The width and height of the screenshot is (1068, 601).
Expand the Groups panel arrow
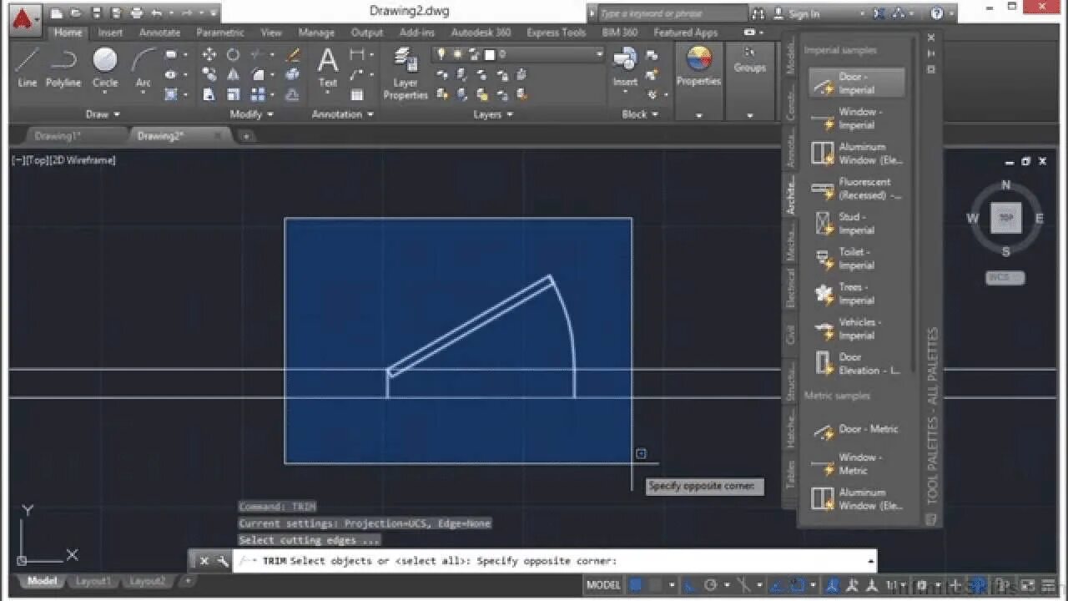(x=749, y=115)
